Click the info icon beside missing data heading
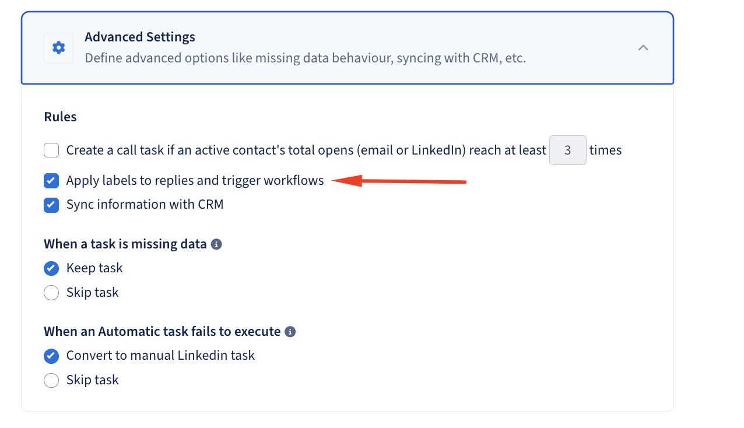 click(x=216, y=244)
